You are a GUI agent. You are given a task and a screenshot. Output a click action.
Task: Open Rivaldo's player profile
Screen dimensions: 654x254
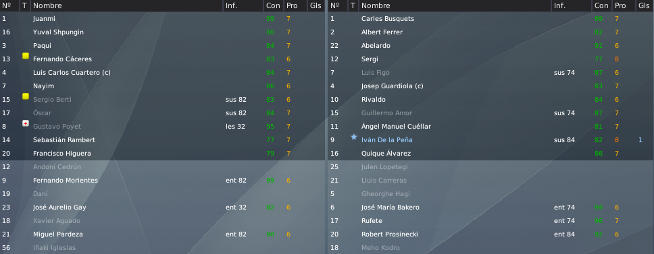[374, 100]
